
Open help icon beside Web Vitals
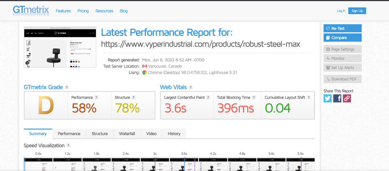coord(191,87)
